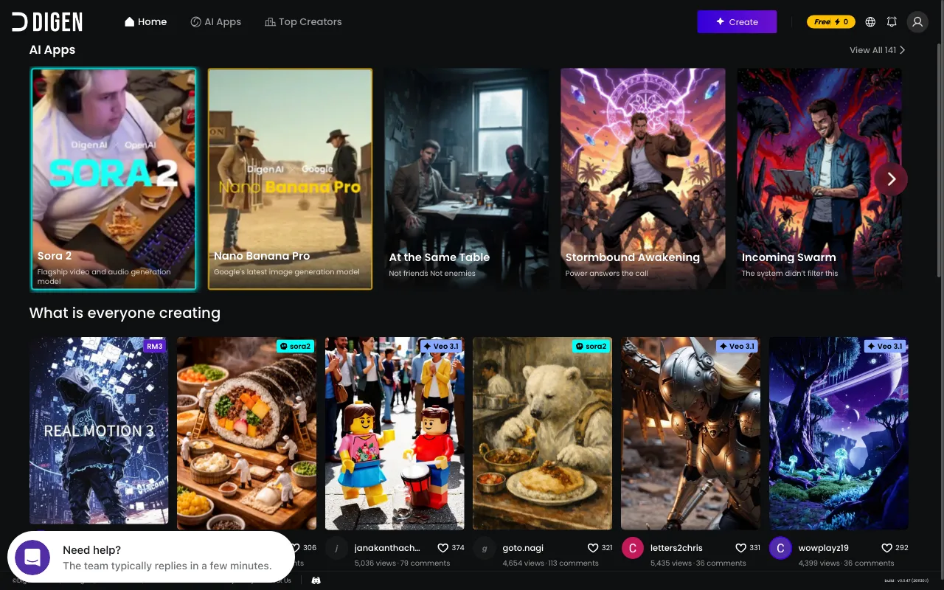Open the letters2chris creator avatar

pyautogui.click(x=632, y=549)
